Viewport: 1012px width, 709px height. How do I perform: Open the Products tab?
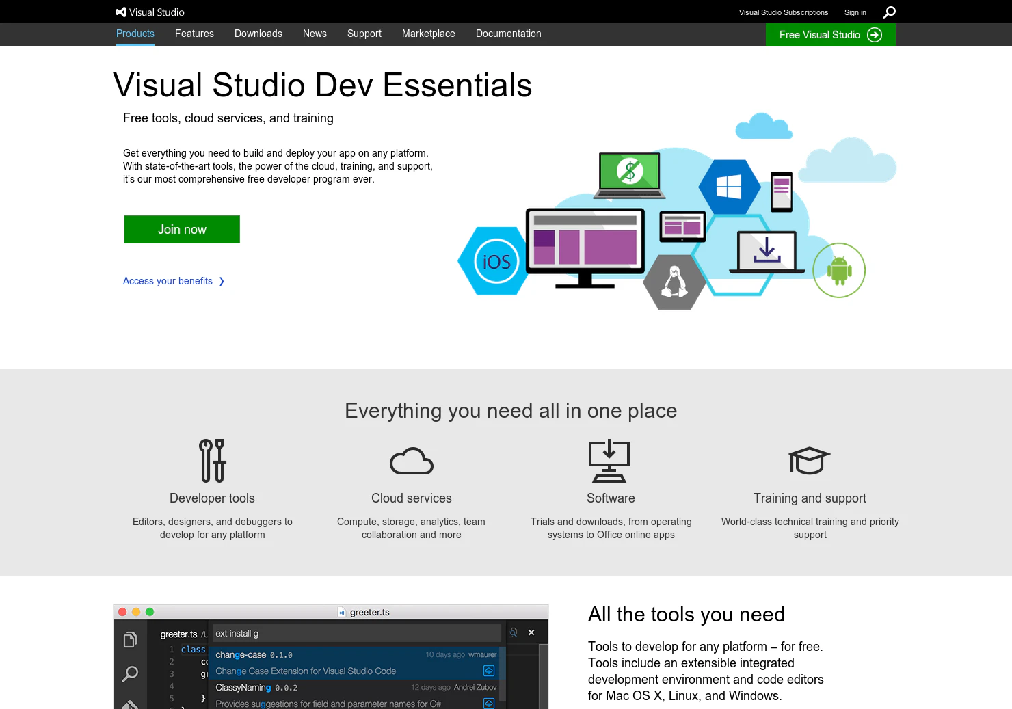click(x=135, y=34)
